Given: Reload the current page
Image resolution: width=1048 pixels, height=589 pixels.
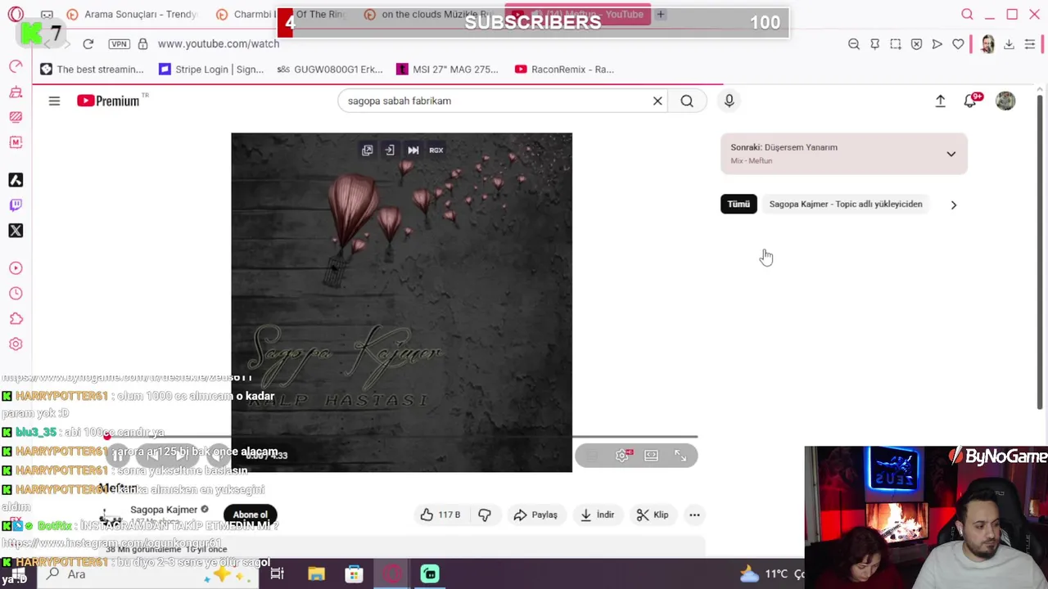Looking at the screenshot, I should pyautogui.click(x=88, y=43).
